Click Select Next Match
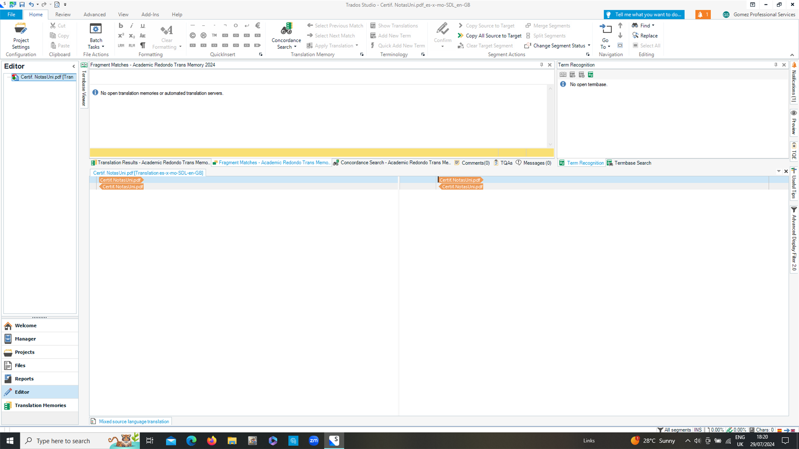Viewport: 799px width, 449px height. coord(331,35)
